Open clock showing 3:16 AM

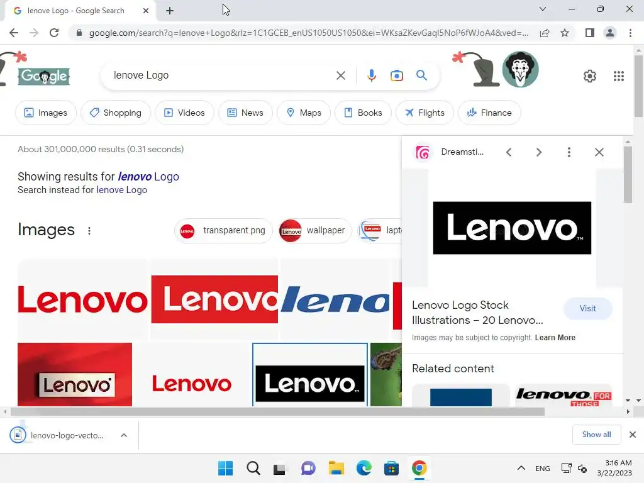614,468
